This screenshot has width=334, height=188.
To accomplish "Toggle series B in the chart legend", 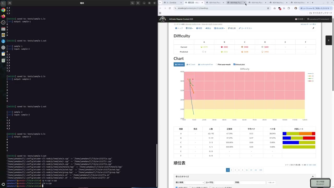I will click(311, 76).
